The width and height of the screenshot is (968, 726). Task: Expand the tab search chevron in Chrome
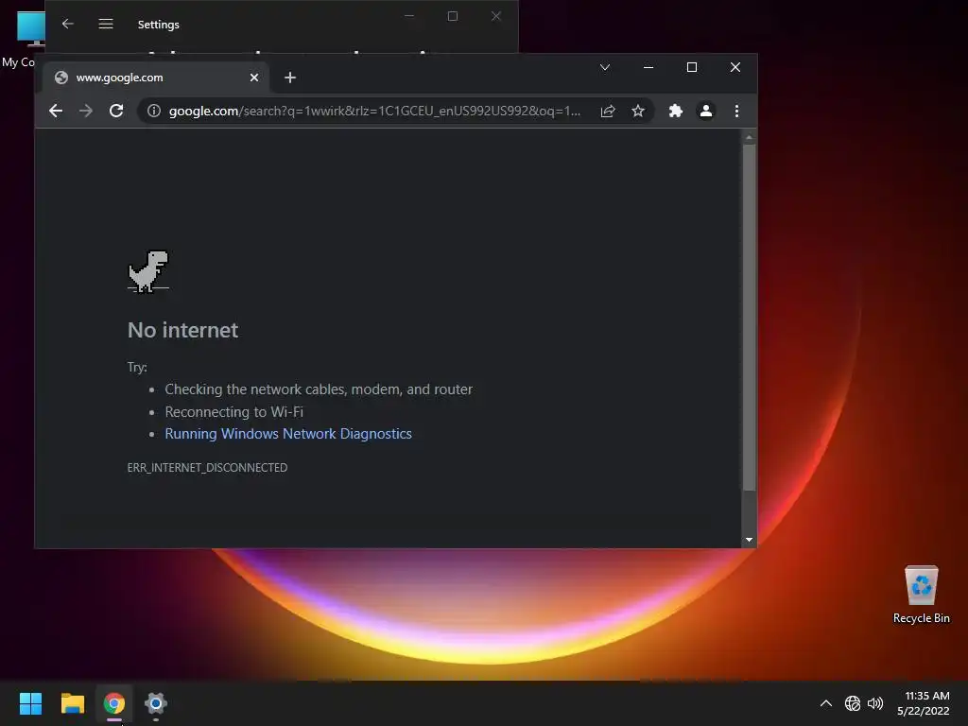(x=605, y=67)
